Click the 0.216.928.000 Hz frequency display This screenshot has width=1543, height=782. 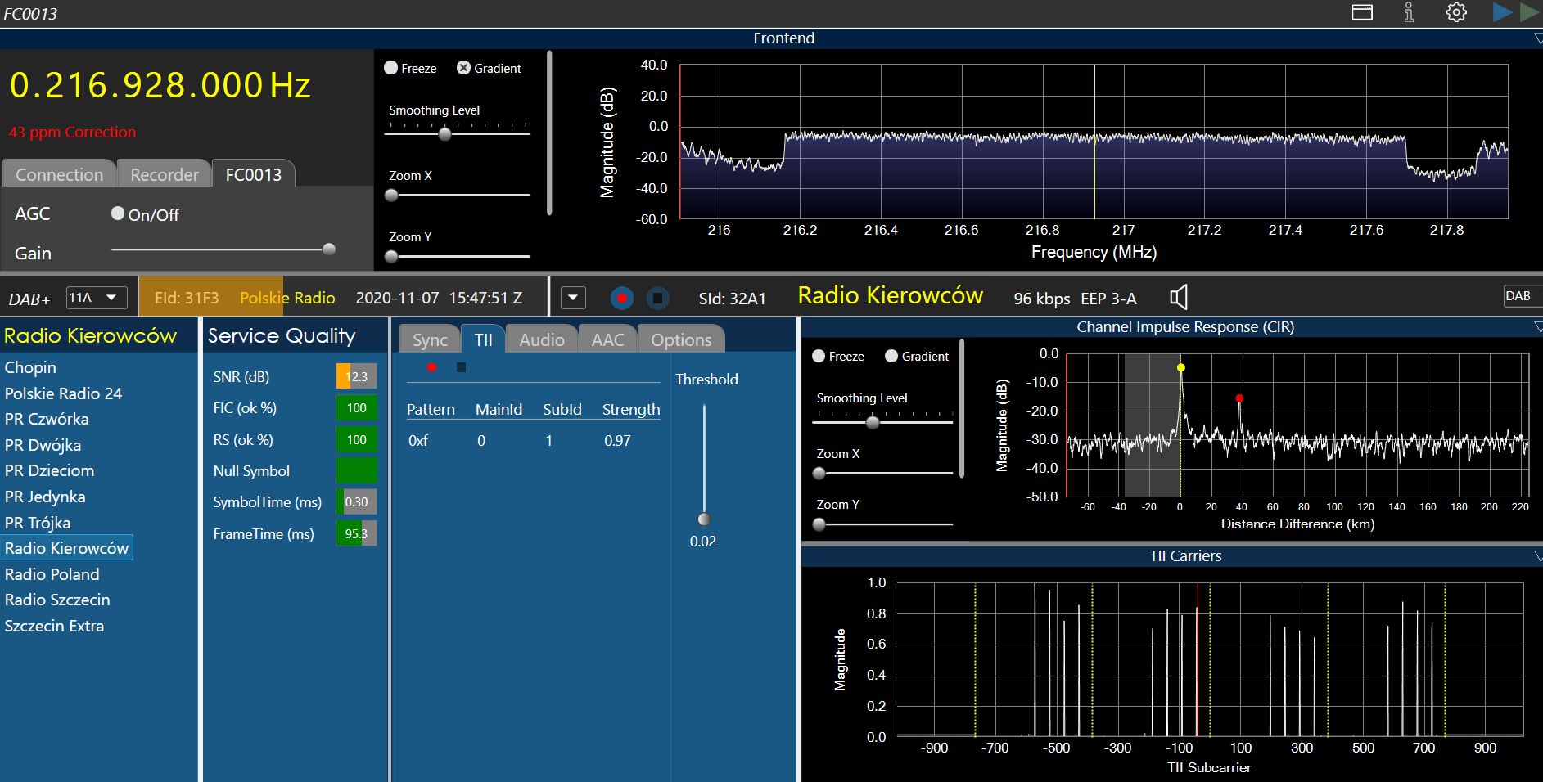(160, 86)
